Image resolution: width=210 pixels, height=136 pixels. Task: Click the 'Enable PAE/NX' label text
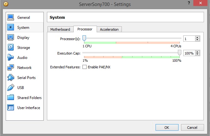coord(99,67)
